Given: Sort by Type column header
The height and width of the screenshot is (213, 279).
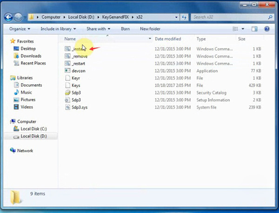Looking at the screenshot, I should point(201,39).
